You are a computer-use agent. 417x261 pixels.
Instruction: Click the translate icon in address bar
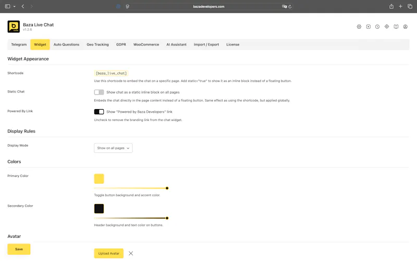284,7
